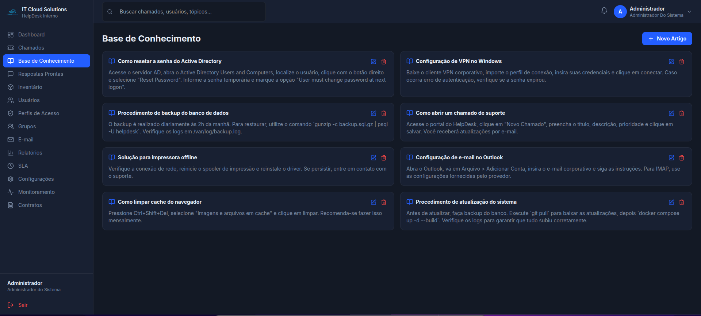This screenshot has width=701, height=316.
Task: Edit the impressora offline article
Action: click(x=374, y=158)
